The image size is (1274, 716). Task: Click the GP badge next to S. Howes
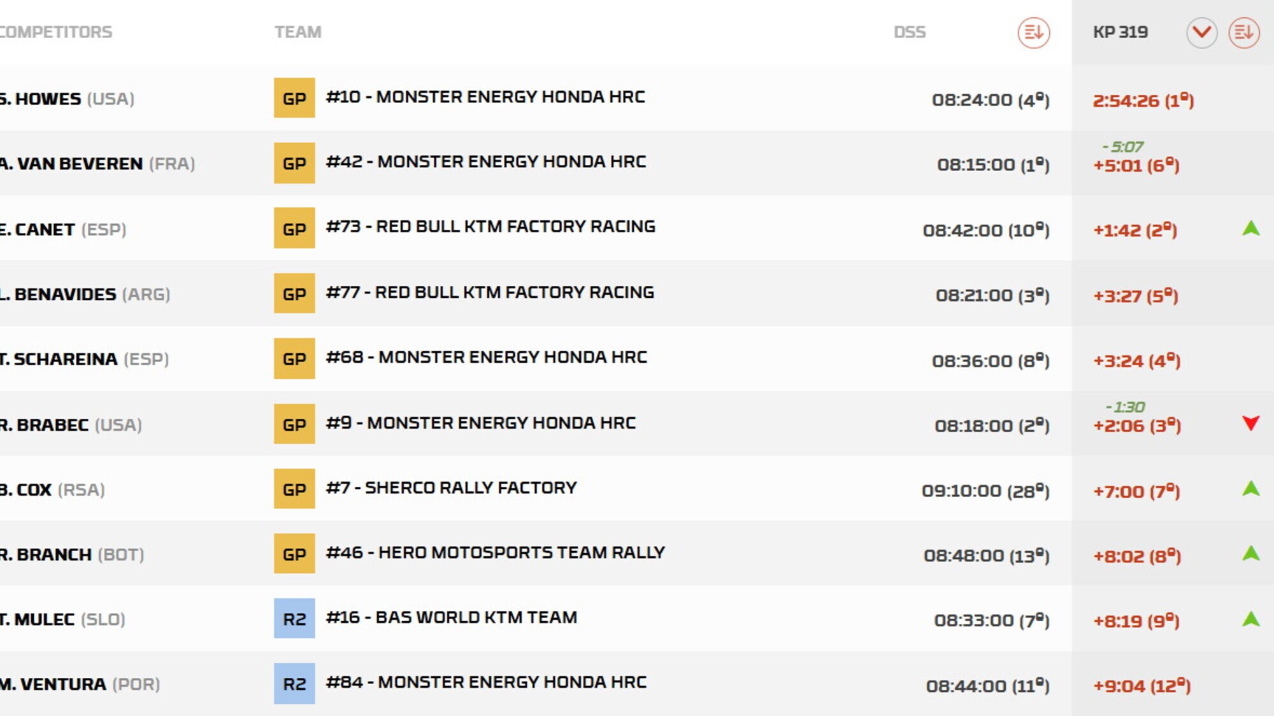point(294,98)
